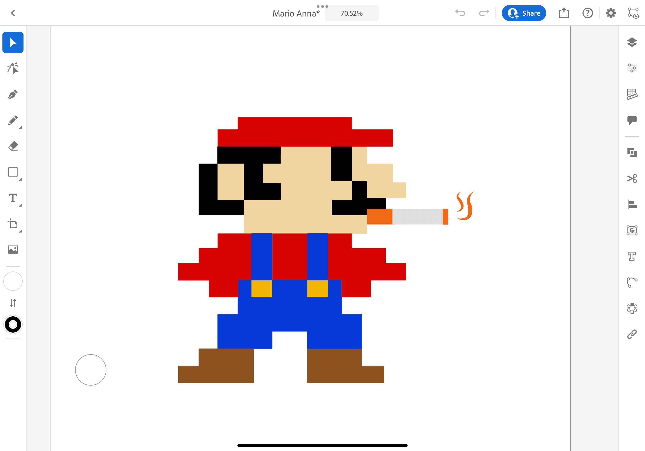Select the Pen tool
Screen dimensions: 645x451
pos(13,94)
